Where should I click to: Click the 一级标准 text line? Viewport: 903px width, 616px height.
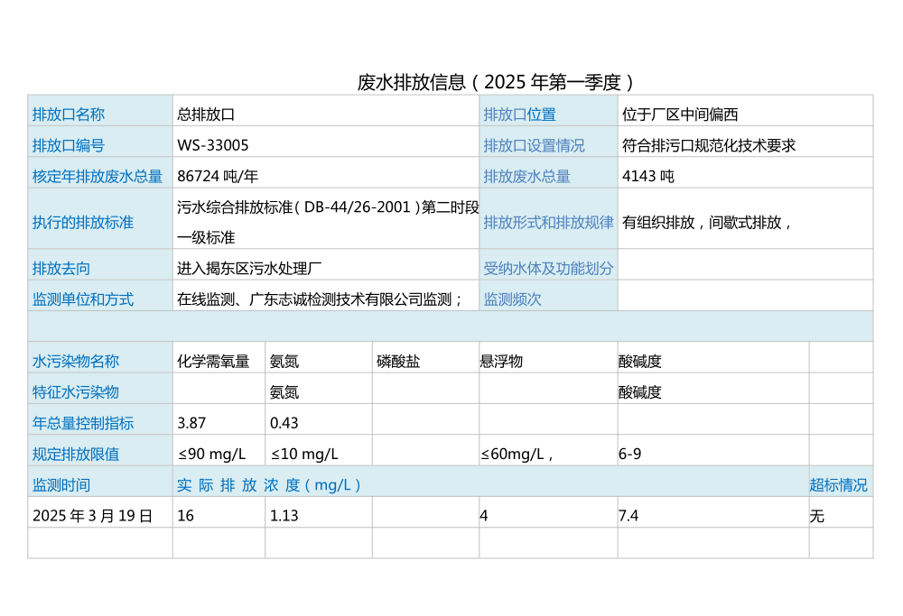pyautogui.click(x=206, y=237)
